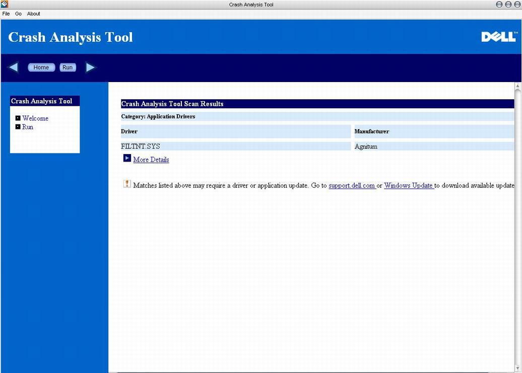Image resolution: width=522 pixels, height=373 pixels.
Task: Click the Driver column header
Action: point(236,131)
